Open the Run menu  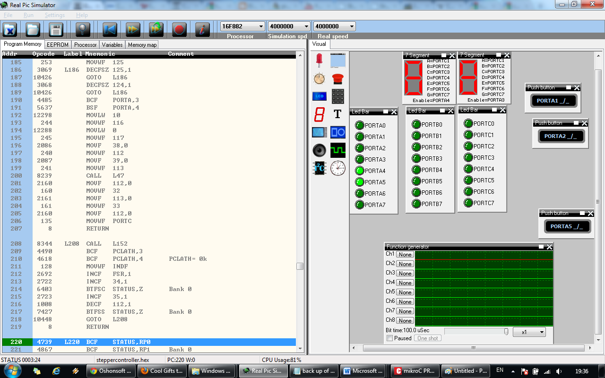[x=28, y=15]
